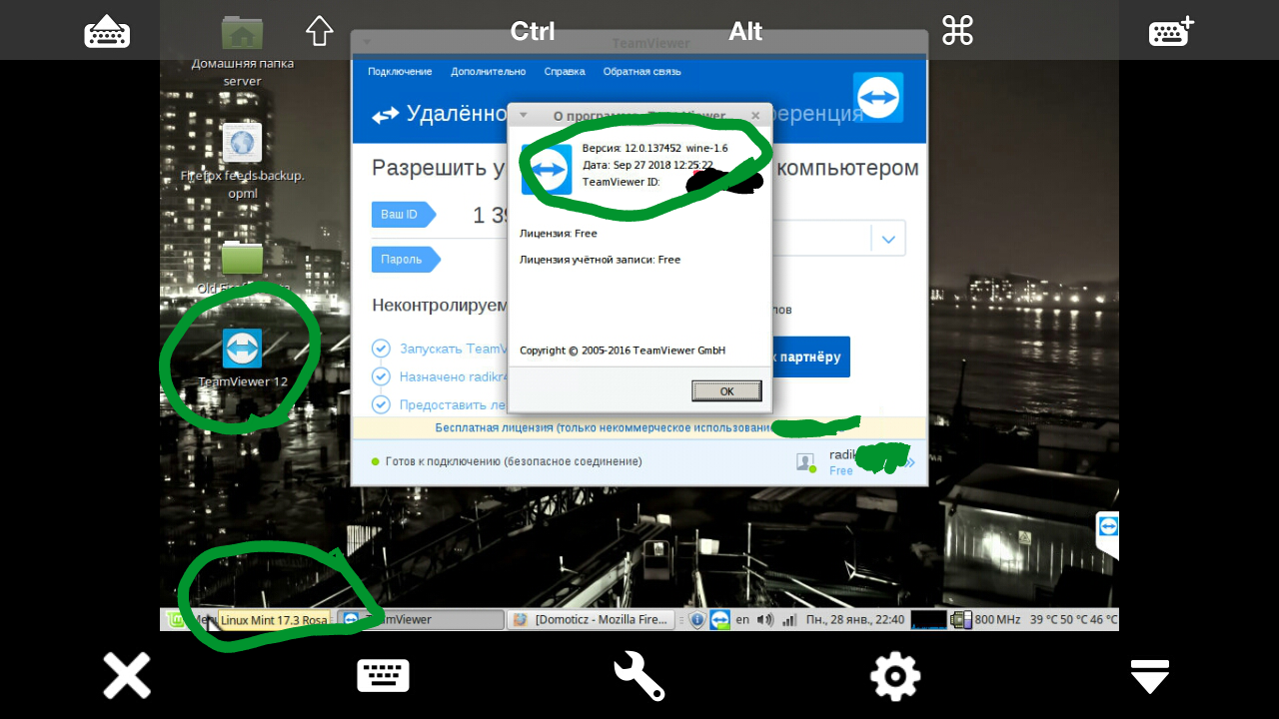Image resolution: width=1279 pixels, height=719 pixels.
Task: Click the 'Дата: Sep 27 2018 12:25:22' line
Action: point(647,165)
